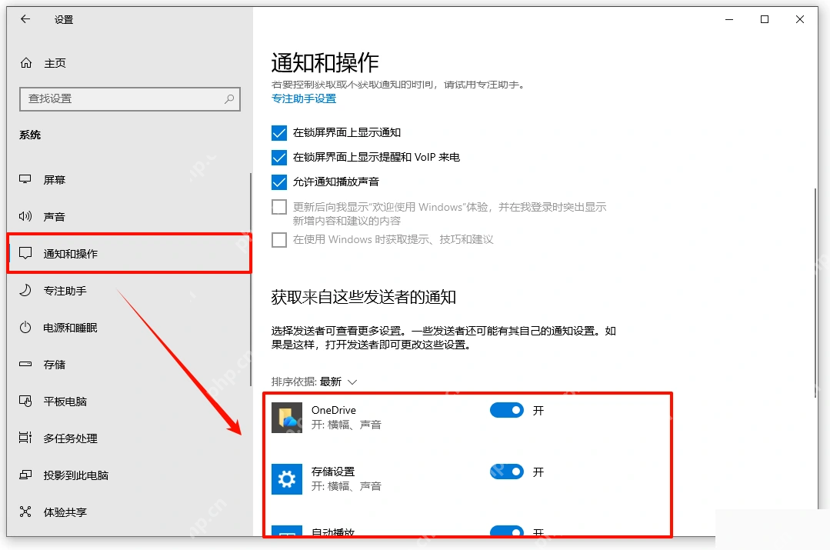Click the main panel vertical scrollbar
Image resolution: width=830 pixels, height=550 pixels.
(x=815, y=292)
